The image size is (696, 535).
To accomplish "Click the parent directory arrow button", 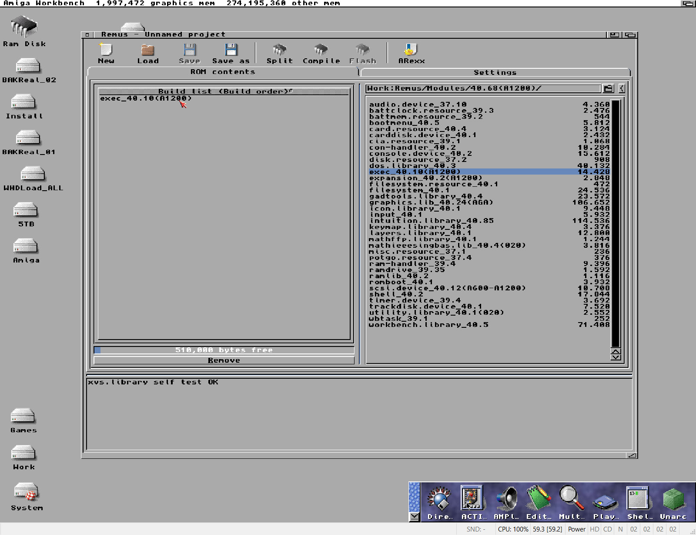I will click(622, 88).
